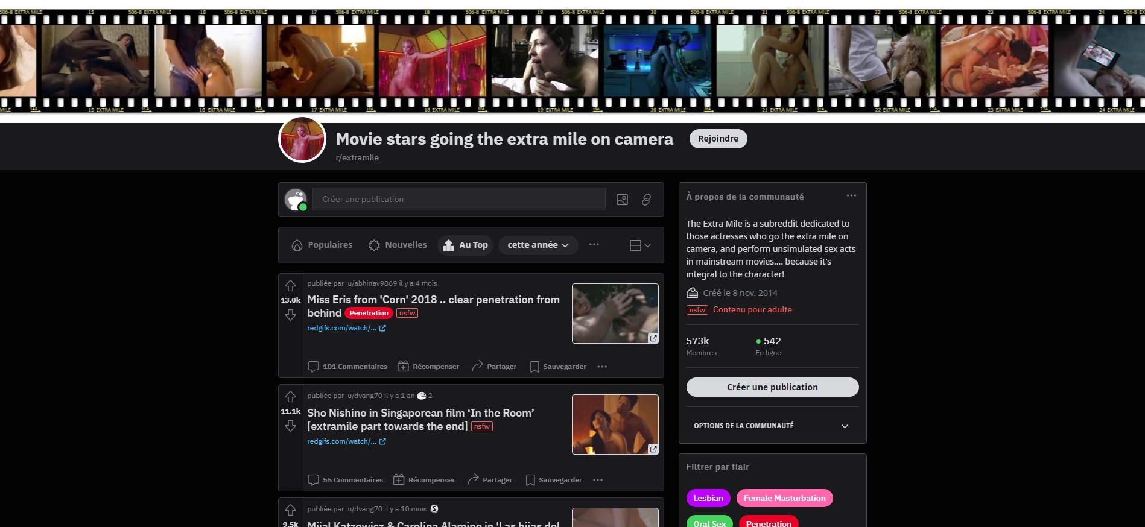Switch to the Nouvelles sort tab

(398, 245)
